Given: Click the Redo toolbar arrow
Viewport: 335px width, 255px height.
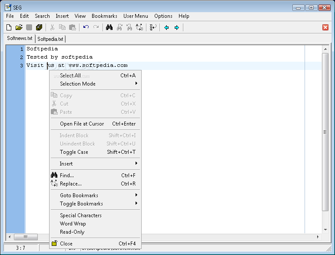Looking at the screenshot, I should pyautogui.click(x=96, y=27).
